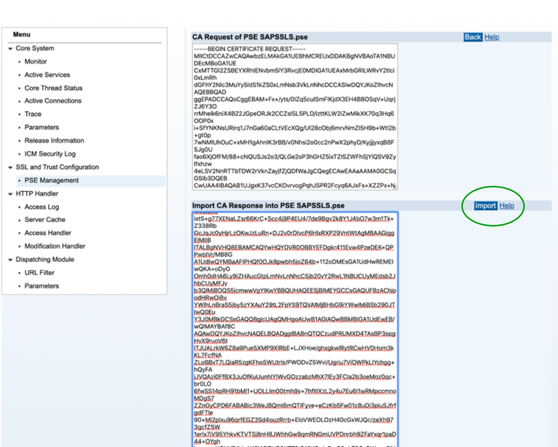Open Release Information page
The height and width of the screenshot is (447, 558).
(x=54, y=141)
